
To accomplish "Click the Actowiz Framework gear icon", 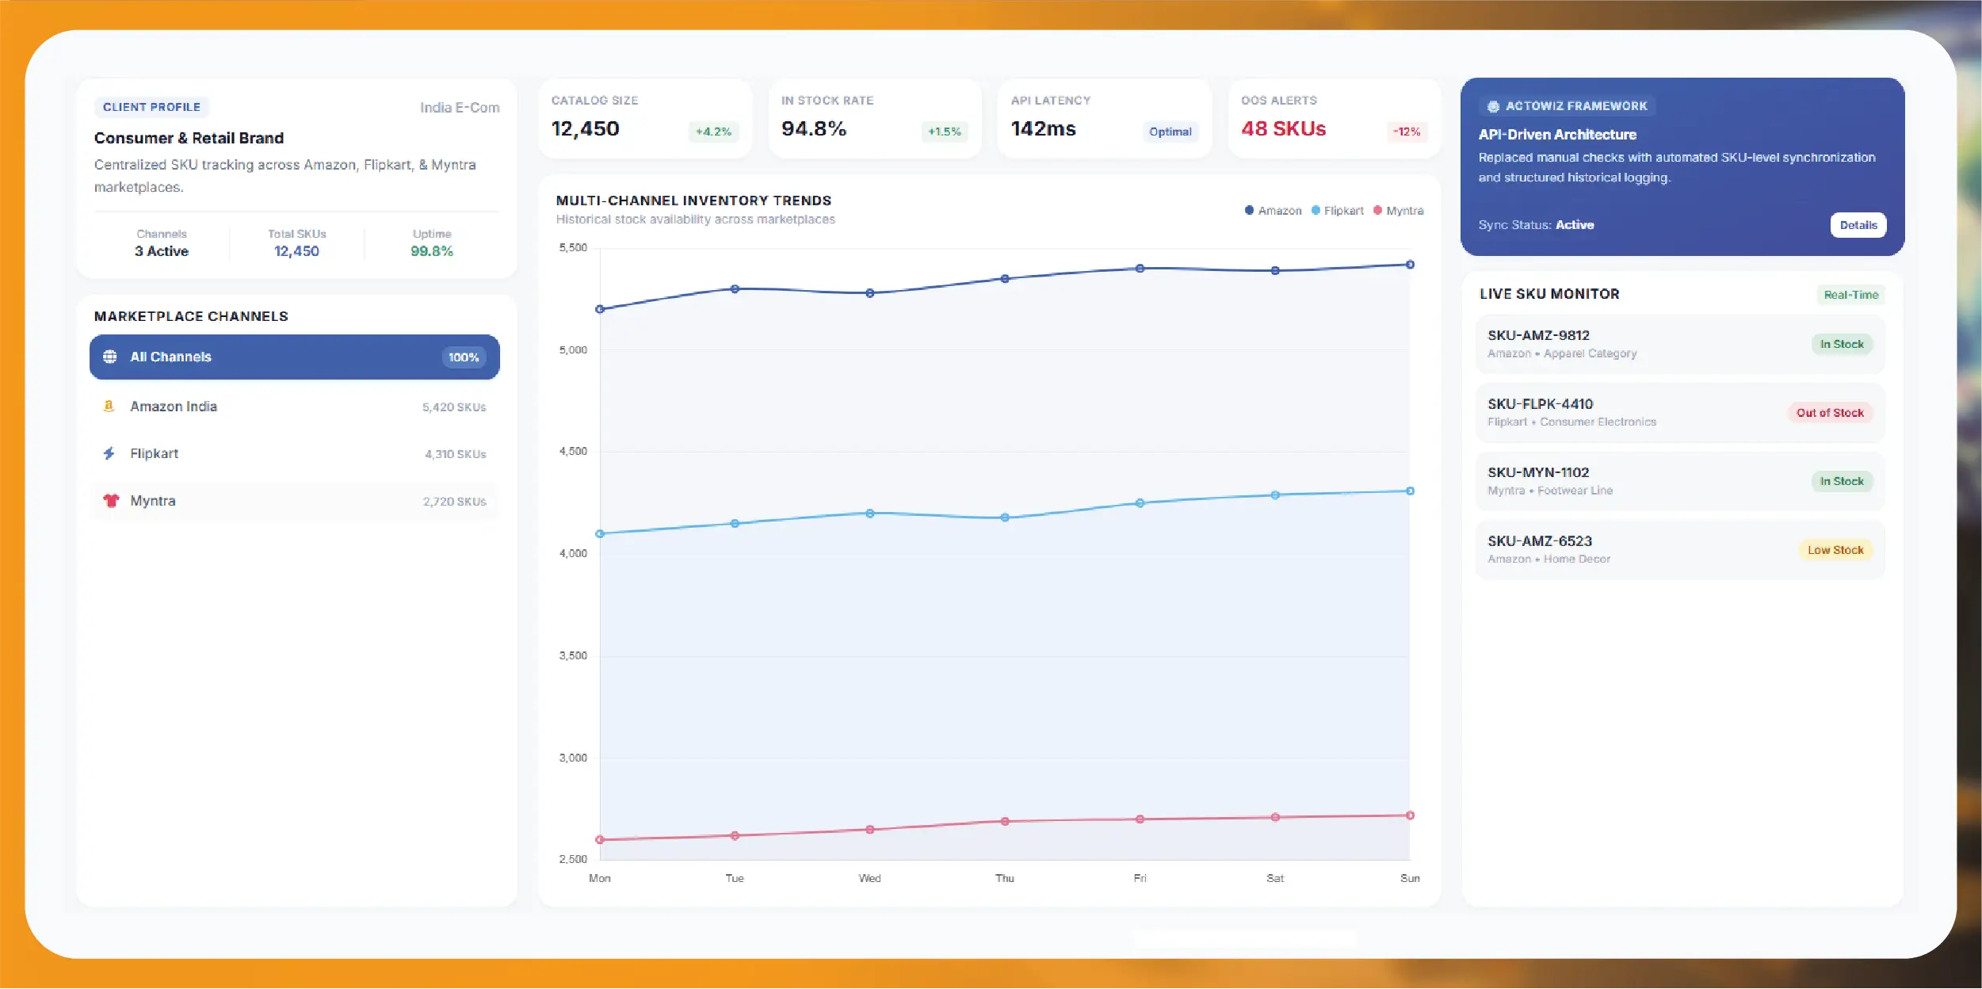I will pos(1493,106).
